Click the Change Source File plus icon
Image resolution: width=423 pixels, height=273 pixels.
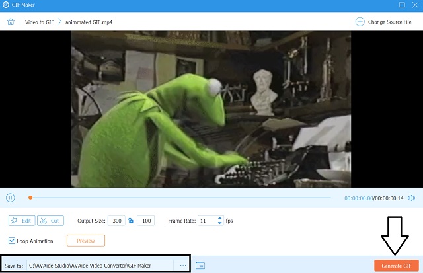click(x=360, y=22)
